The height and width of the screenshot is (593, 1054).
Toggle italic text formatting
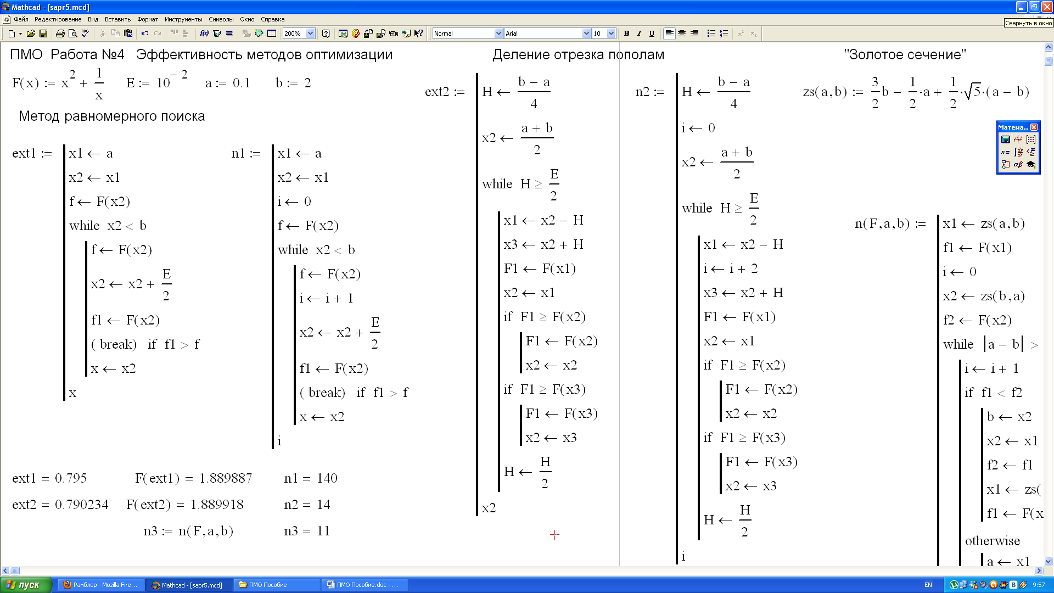pyautogui.click(x=640, y=33)
